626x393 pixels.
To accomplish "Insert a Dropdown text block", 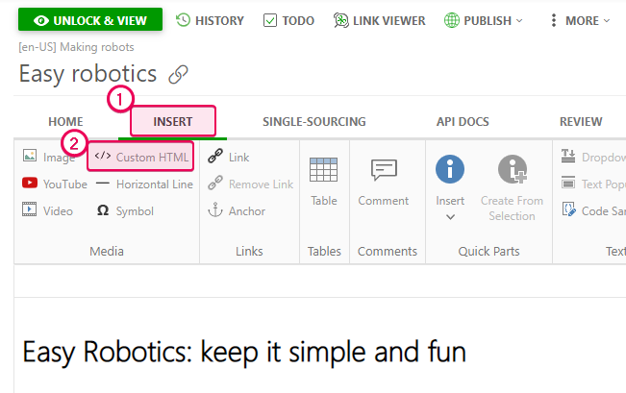I will point(593,157).
